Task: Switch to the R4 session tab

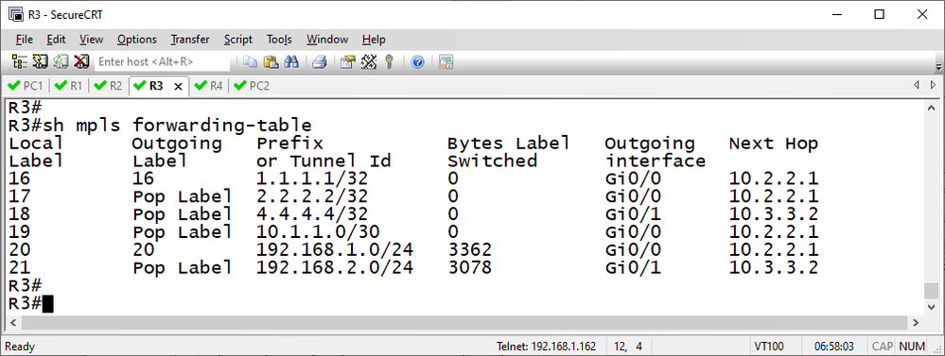Action: [x=210, y=86]
